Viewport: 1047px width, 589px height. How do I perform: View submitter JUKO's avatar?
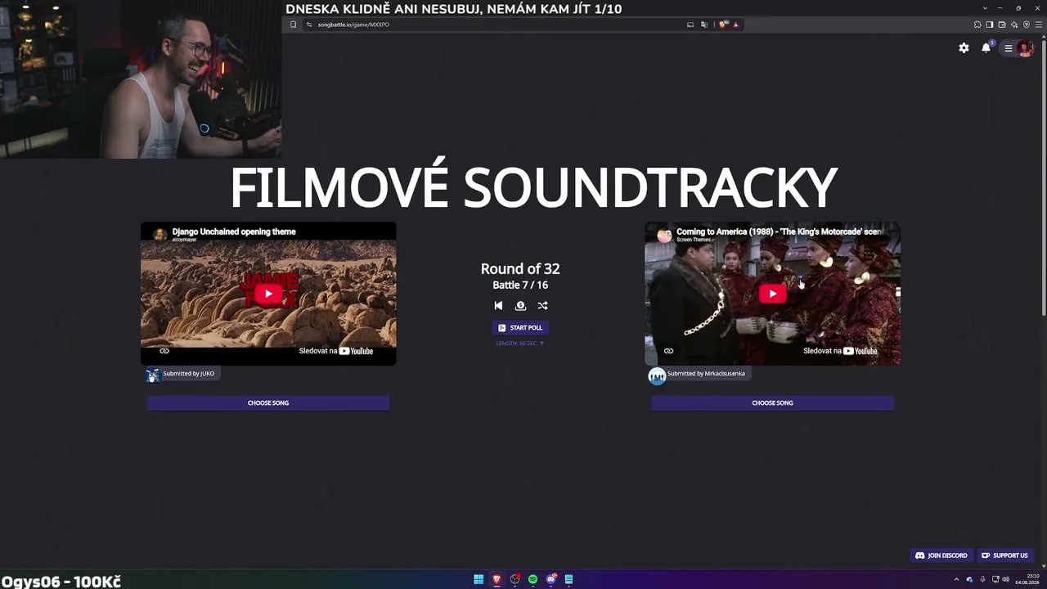point(153,375)
